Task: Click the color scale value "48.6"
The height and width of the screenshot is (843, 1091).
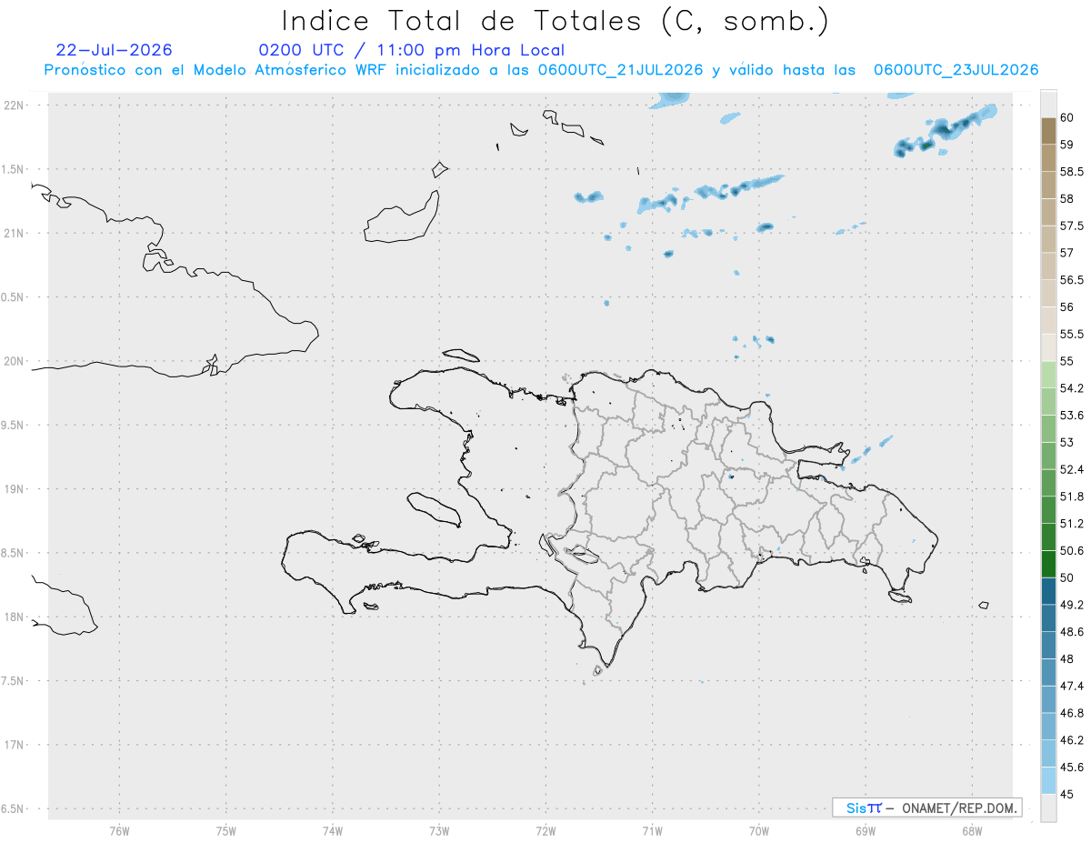Action: click(x=1071, y=632)
